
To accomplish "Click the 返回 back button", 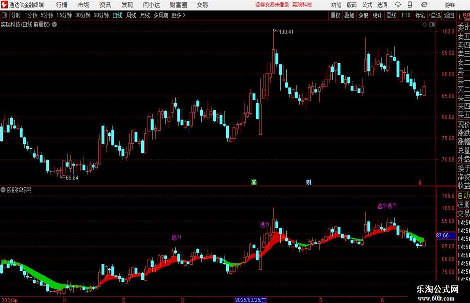I will (x=449, y=15).
